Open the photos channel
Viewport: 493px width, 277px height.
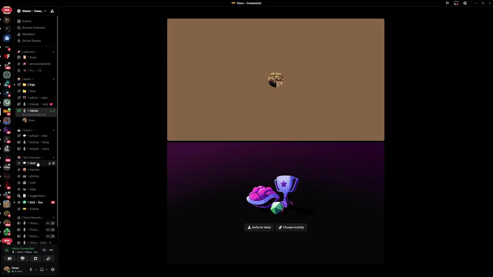(x=36, y=176)
